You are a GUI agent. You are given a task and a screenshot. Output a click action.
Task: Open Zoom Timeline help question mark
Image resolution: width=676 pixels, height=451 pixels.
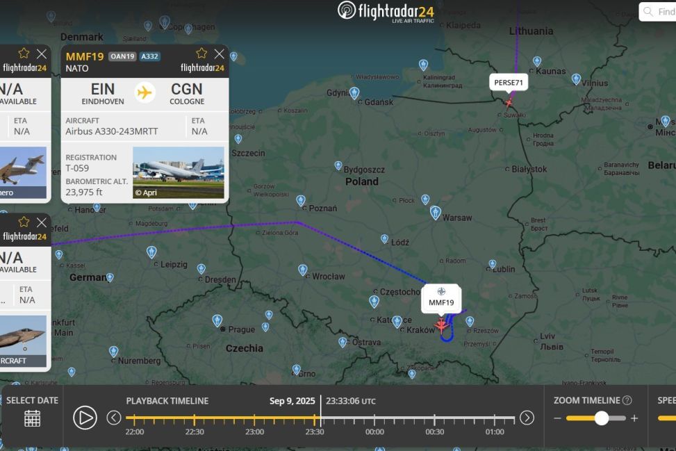point(627,400)
